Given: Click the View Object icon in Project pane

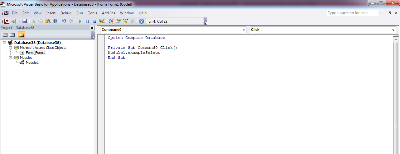Looking at the screenshot, I should [x=12, y=35].
